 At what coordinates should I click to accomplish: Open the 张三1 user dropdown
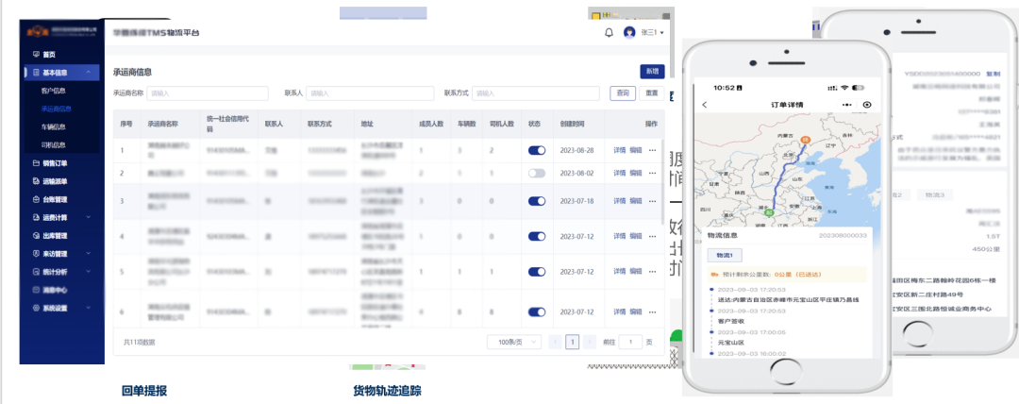click(652, 32)
